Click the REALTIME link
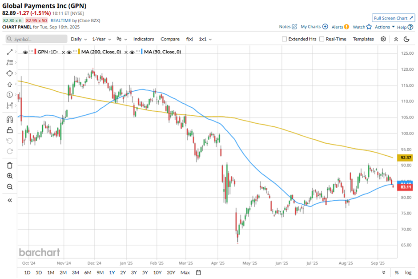 (61, 20)
